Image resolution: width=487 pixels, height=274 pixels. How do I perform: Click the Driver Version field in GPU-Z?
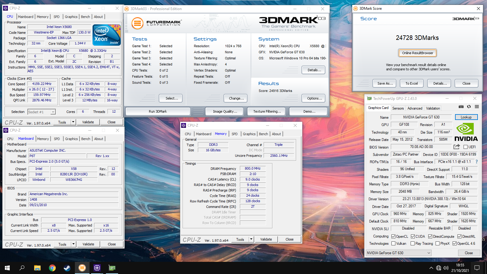(434, 199)
